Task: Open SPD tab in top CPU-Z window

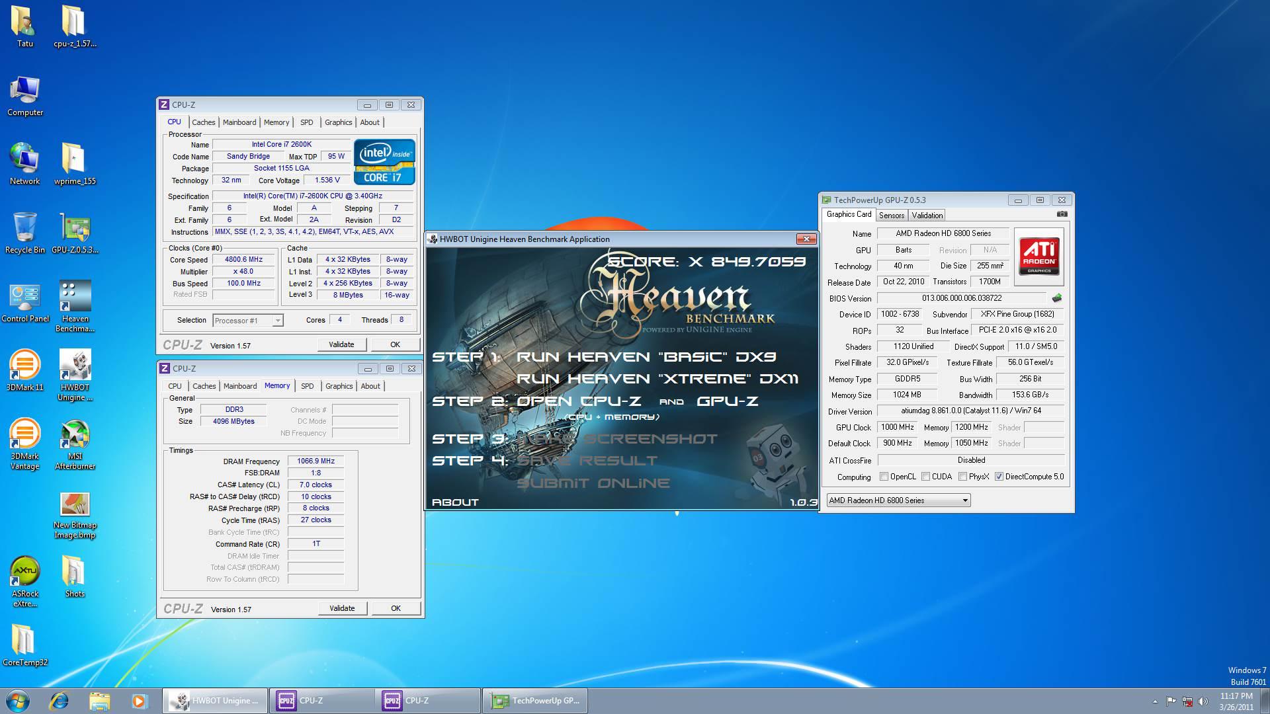Action: (306, 122)
